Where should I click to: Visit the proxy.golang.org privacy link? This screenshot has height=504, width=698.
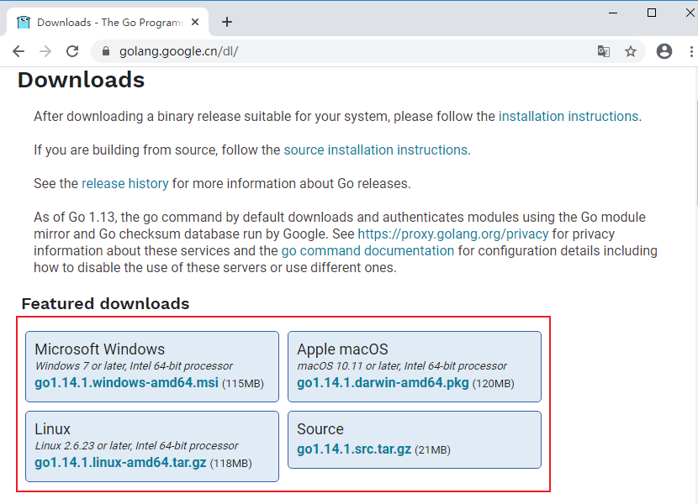(453, 234)
